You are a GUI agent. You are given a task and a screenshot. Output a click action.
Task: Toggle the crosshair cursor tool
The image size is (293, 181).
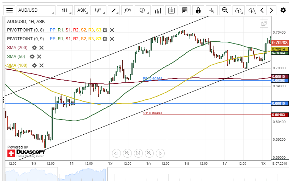[x=211, y=10]
